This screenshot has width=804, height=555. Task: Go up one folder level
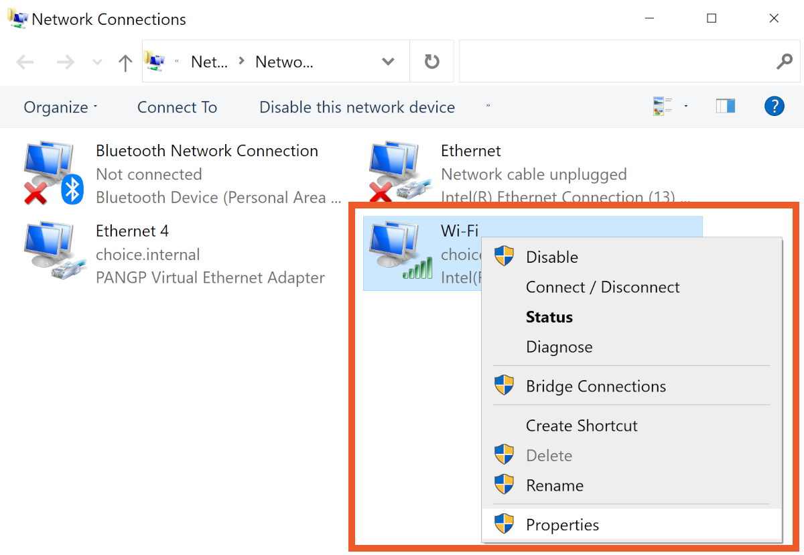coord(125,63)
